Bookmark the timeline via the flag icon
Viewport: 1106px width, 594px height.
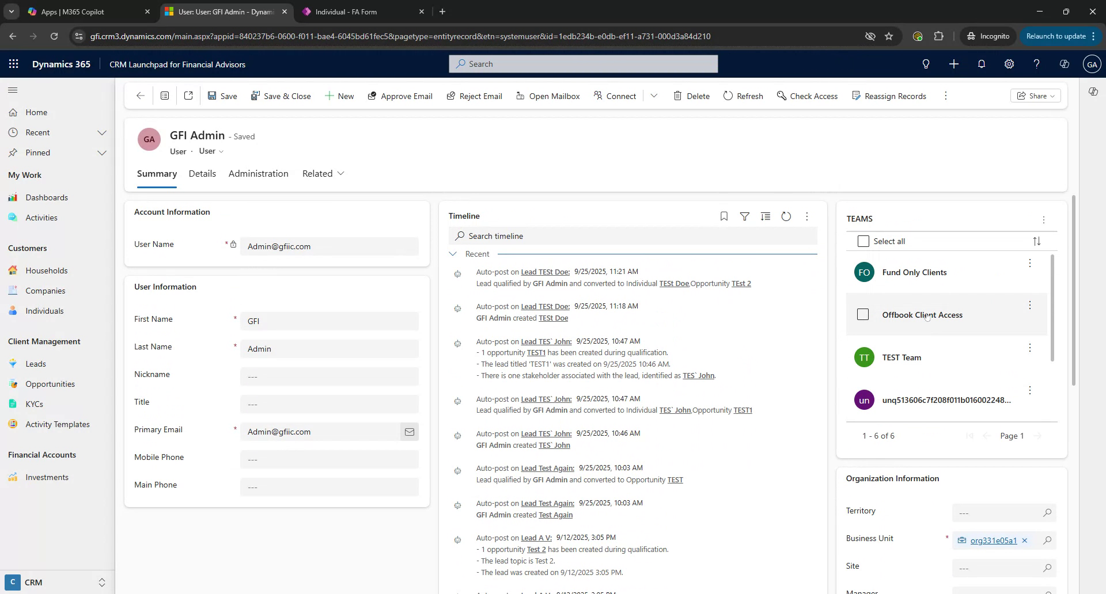[724, 216]
